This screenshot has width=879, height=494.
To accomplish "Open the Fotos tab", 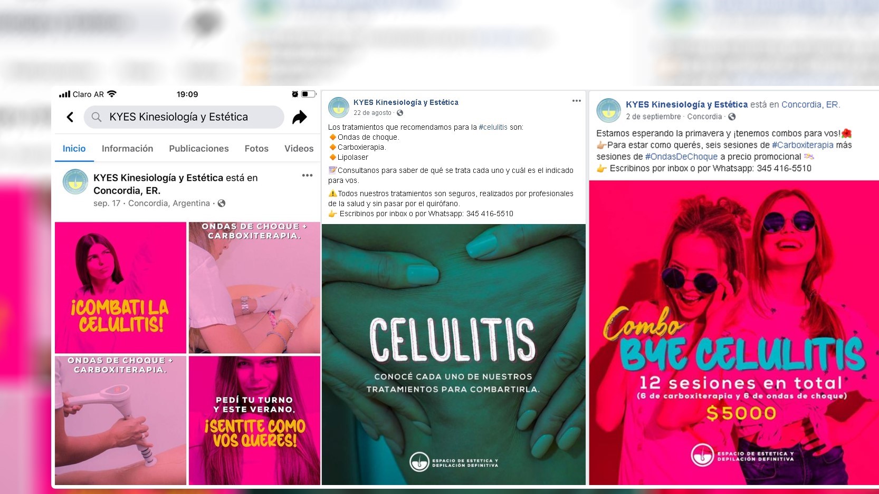I will pyautogui.click(x=256, y=149).
